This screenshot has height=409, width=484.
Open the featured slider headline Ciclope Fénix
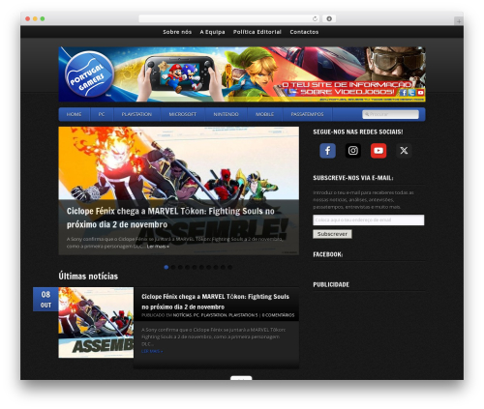point(170,218)
